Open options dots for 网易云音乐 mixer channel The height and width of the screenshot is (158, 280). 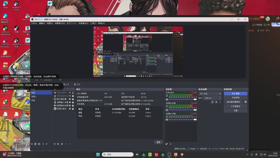[x=167, y=96]
